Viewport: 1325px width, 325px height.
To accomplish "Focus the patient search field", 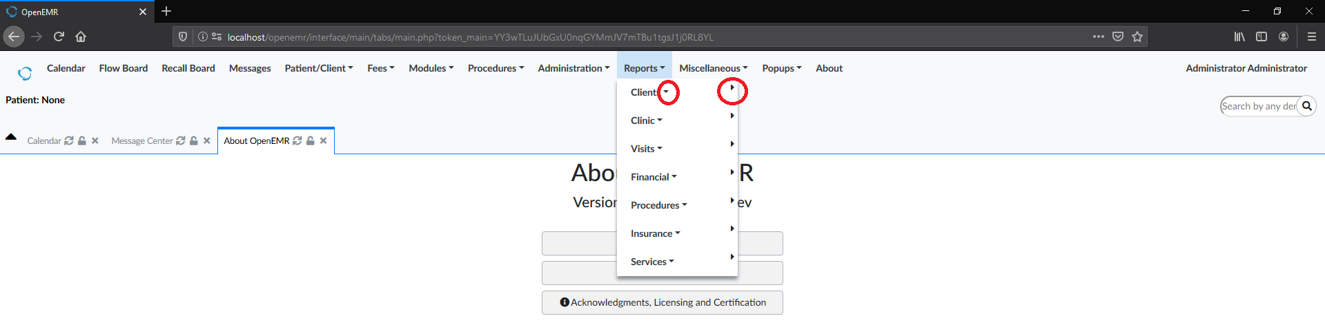I will point(1259,106).
